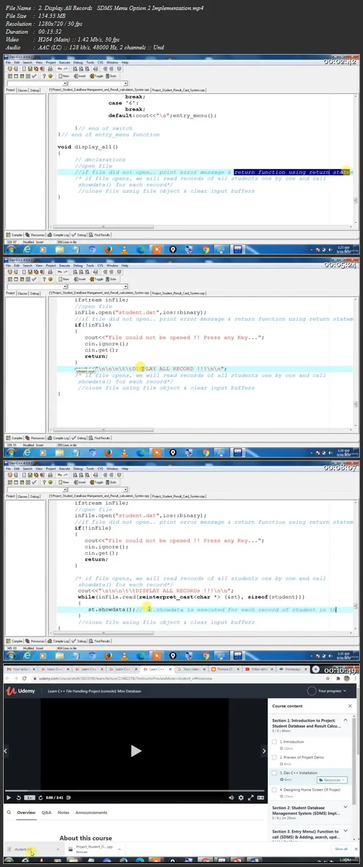Click student.dat in the downloads bar
The width and height of the screenshot is (363, 867).
24,849
